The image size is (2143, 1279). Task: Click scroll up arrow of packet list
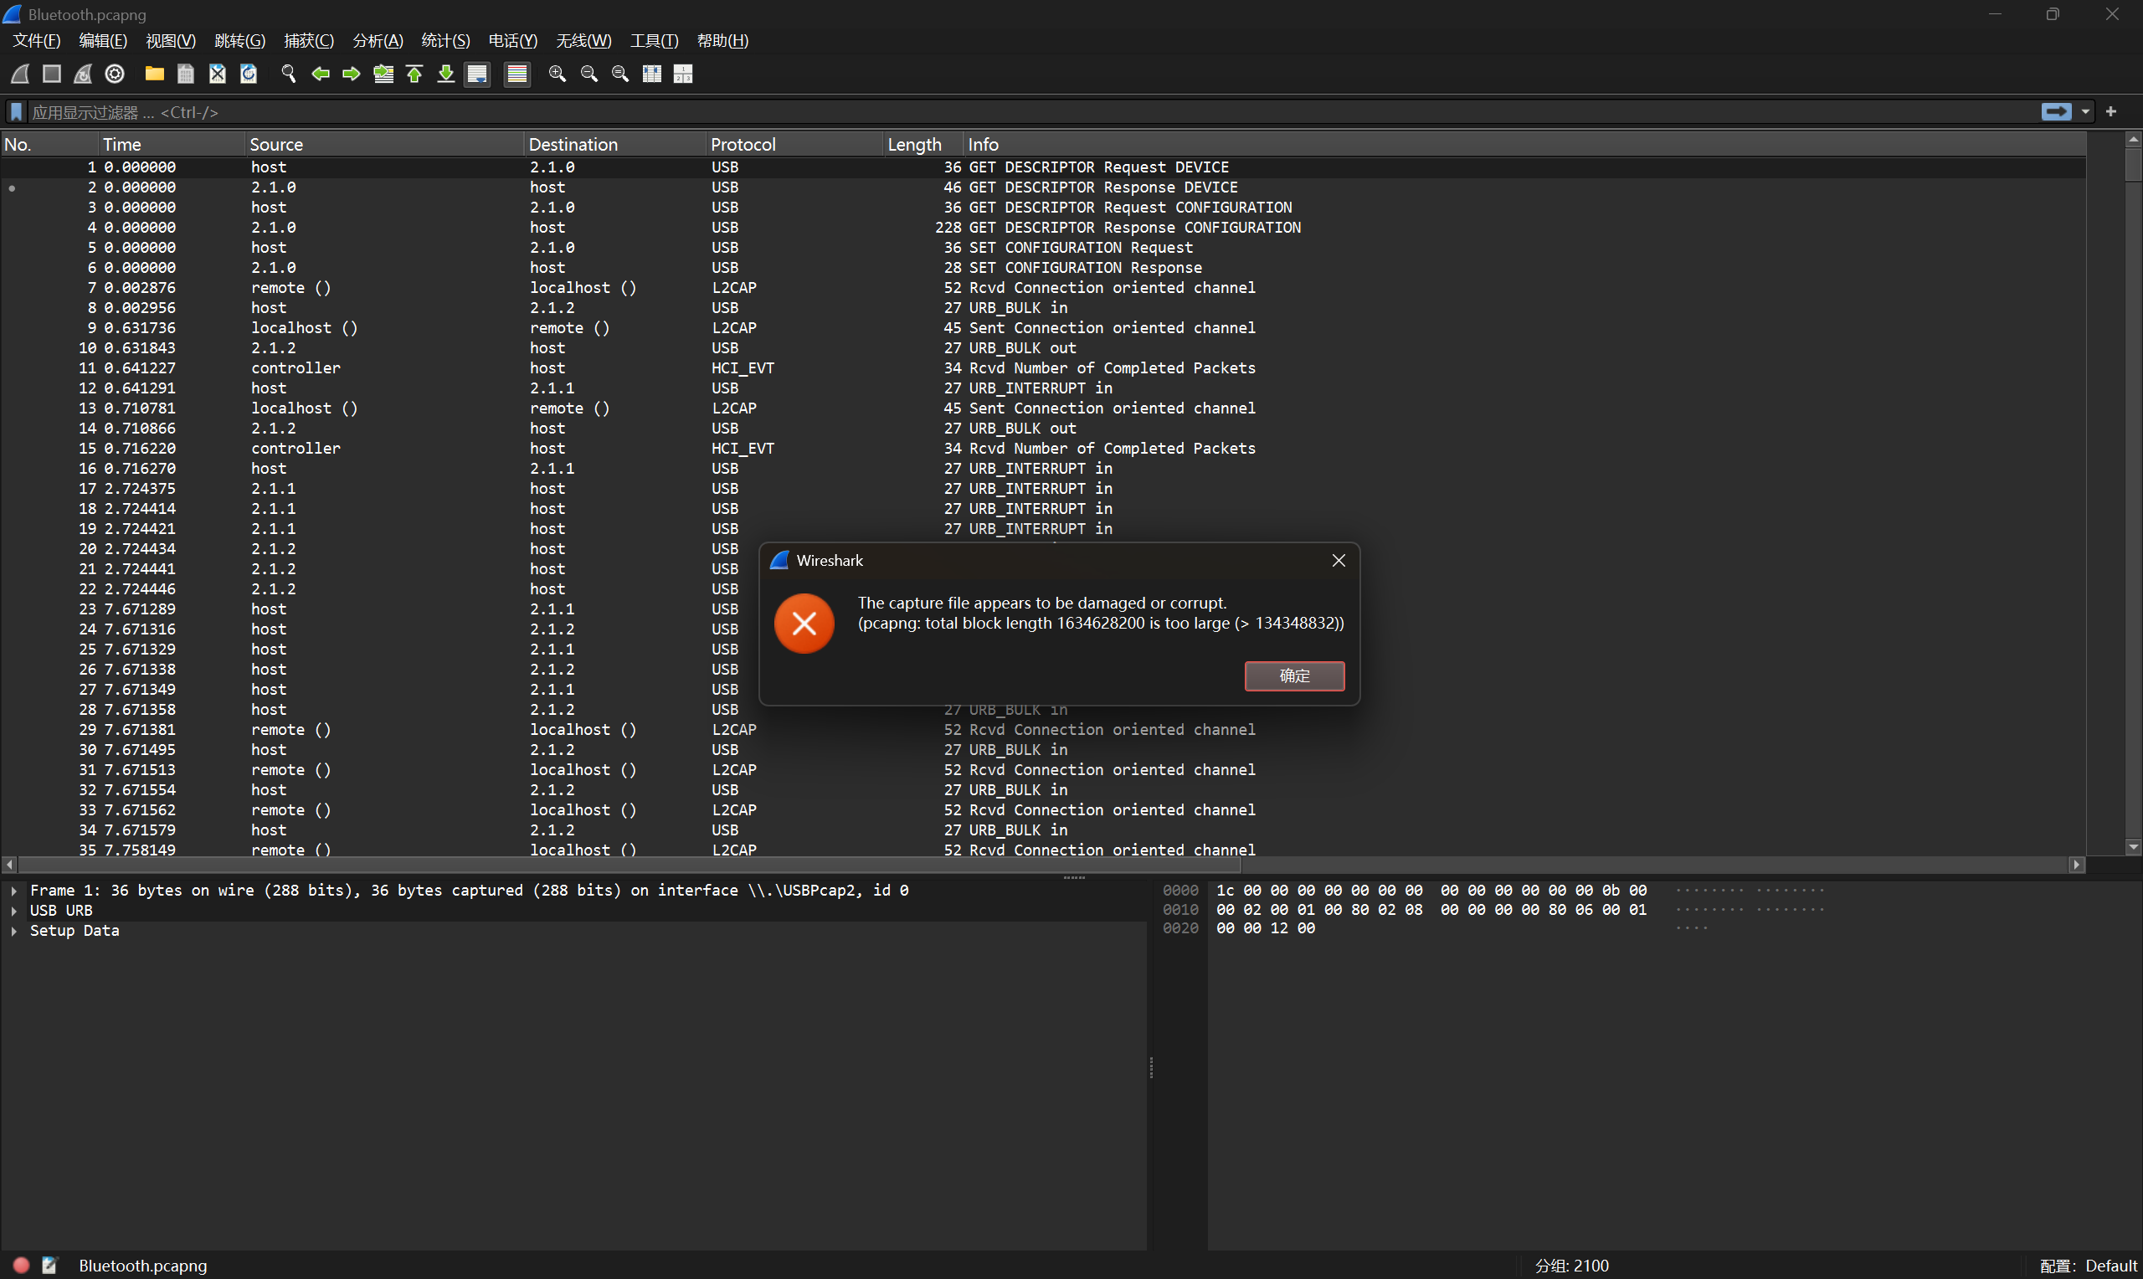tap(2133, 139)
